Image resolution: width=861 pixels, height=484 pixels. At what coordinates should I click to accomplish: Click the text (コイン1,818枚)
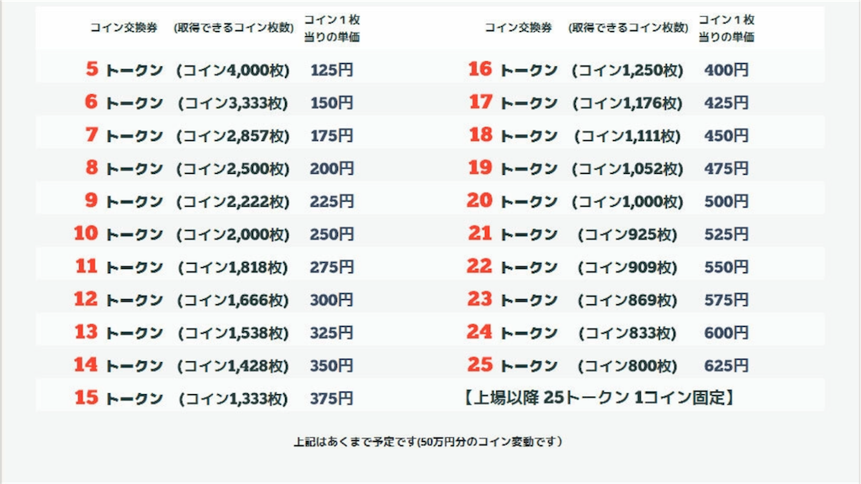coord(233,268)
